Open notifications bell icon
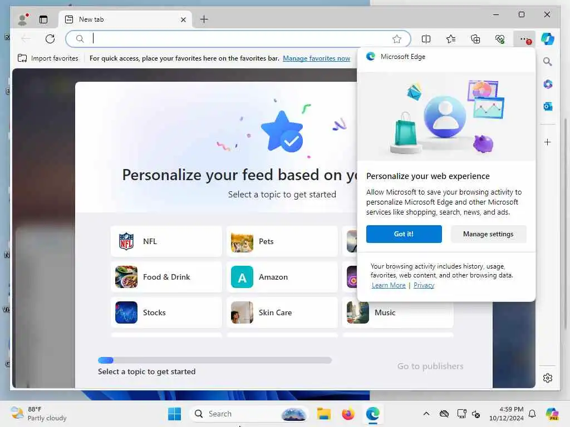The image size is (570, 427). 532,414
